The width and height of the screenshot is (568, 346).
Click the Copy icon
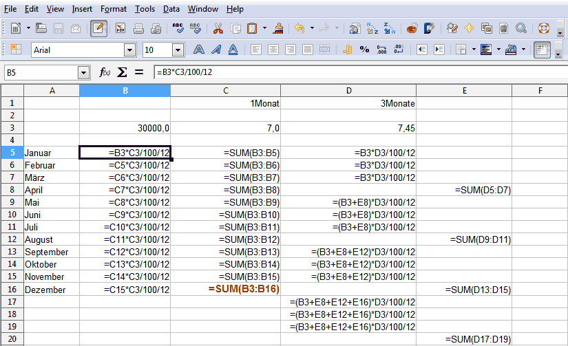coord(235,28)
